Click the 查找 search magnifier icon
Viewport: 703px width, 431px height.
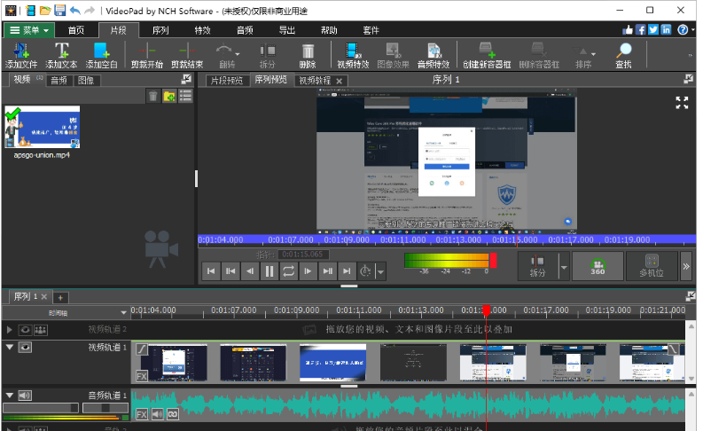pos(623,55)
